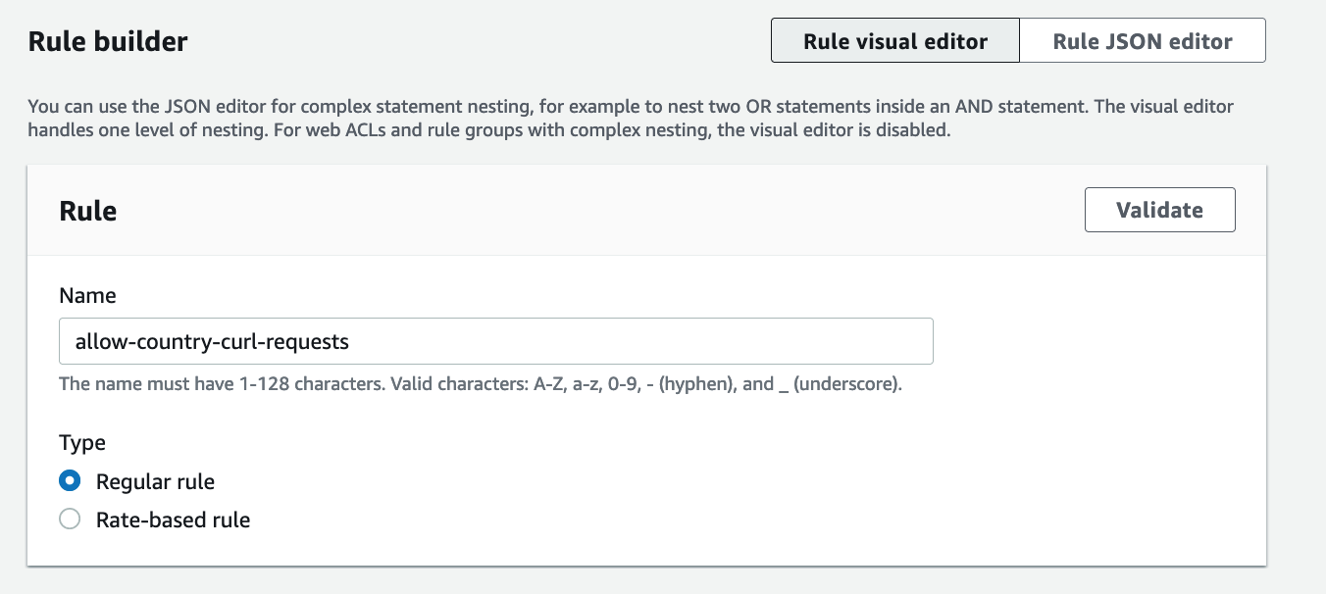Select the Regular rule radio button
The width and height of the screenshot is (1326, 594).
coord(70,481)
